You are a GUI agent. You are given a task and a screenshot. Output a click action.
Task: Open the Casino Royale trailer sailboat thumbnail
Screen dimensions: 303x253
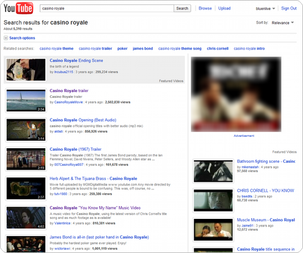coord(26,100)
